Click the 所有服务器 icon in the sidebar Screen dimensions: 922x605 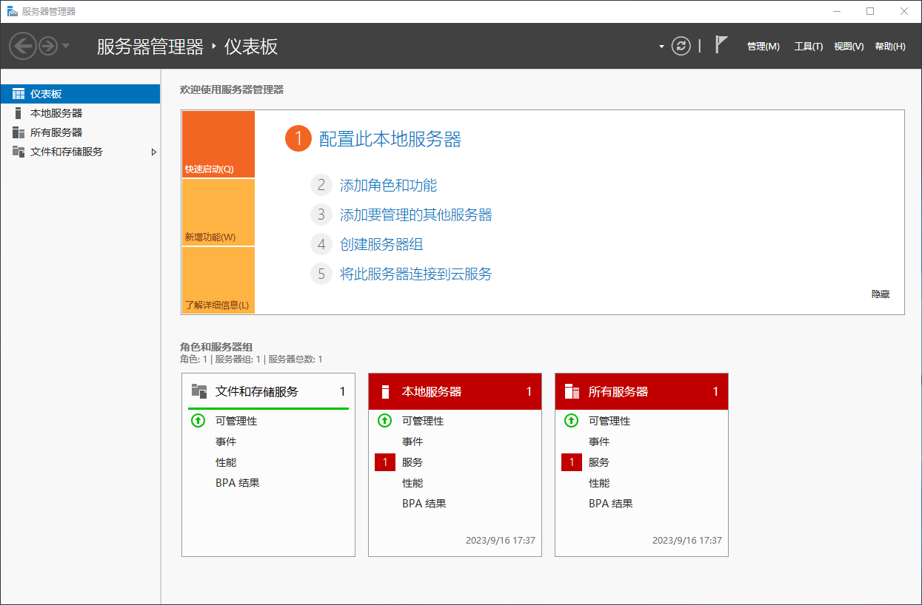pyautogui.click(x=19, y=132)
